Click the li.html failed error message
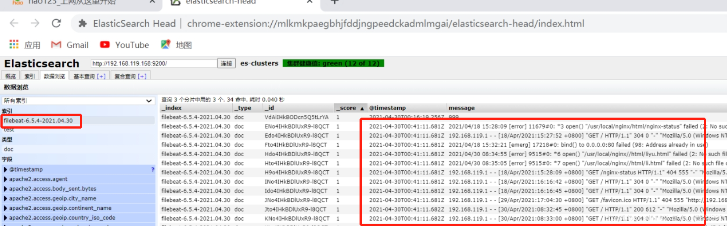The width and height of the screenshot is (727, 226). (x=587, y=163)
